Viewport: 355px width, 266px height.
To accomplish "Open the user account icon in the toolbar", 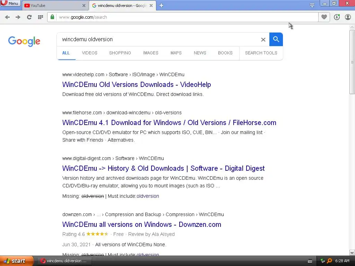I will (348, 17).
